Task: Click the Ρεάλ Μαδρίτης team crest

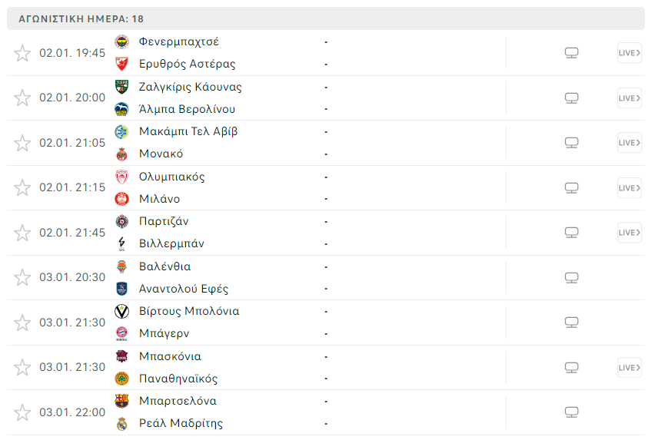Action: 121,423
